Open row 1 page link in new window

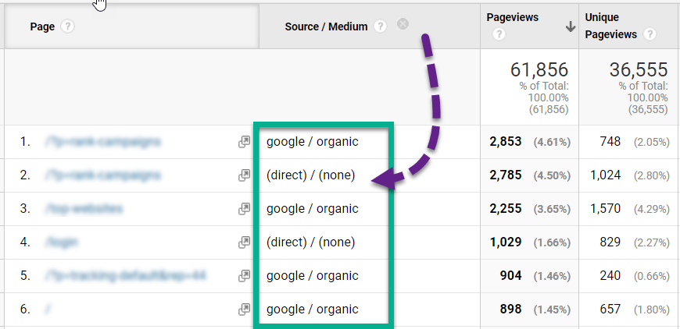point(244,143)
